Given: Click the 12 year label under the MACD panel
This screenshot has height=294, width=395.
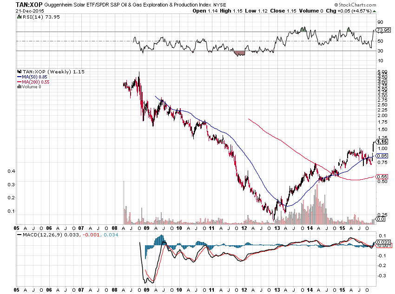Looking at the screenshot, I should point(244,290).
